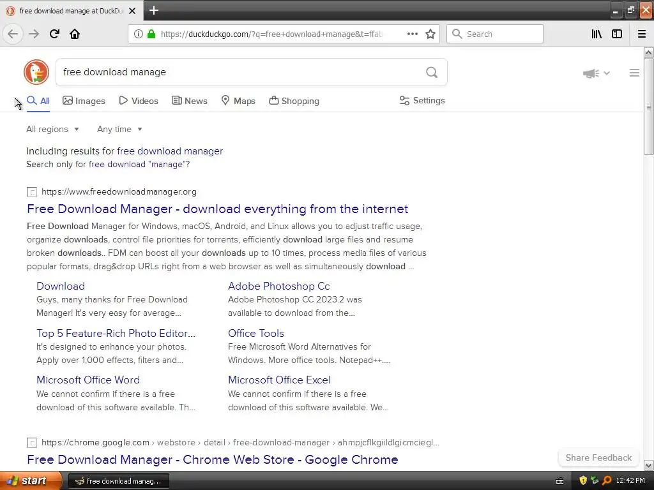Open Top 5 Feature-Rich Photo Editor sitelink

(x=116, y=333)
